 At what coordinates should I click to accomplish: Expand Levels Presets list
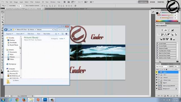(158, 43)
